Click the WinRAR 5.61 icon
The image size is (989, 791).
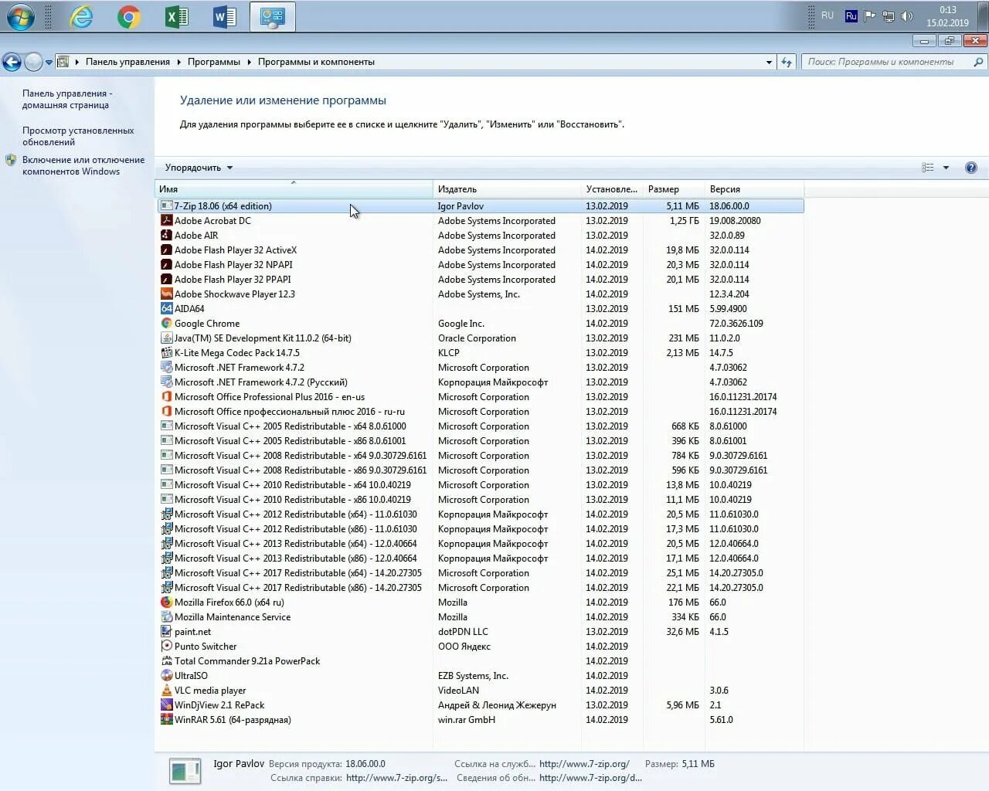(166, 720)
